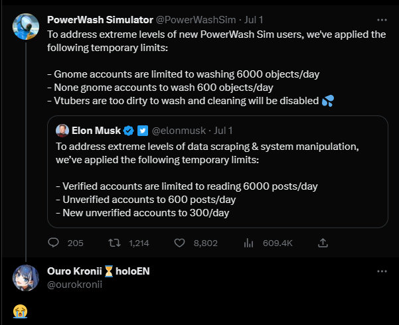The height and width of the screenshot is (325, 399).
Task: Open the Elon Musk name link
Action: click(96, 131)
